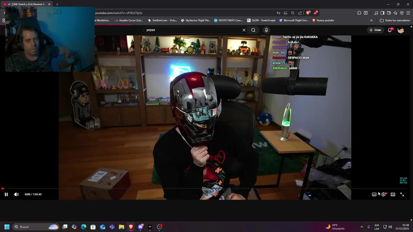Click the SUSCRIBITE watermark on video
Screen dimensions: 413x232
pyautogui.click(x=403, y=180)
